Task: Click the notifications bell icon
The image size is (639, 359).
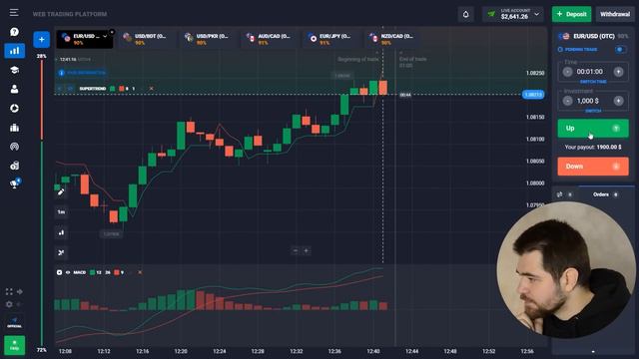Action: (x=465, y=14)
